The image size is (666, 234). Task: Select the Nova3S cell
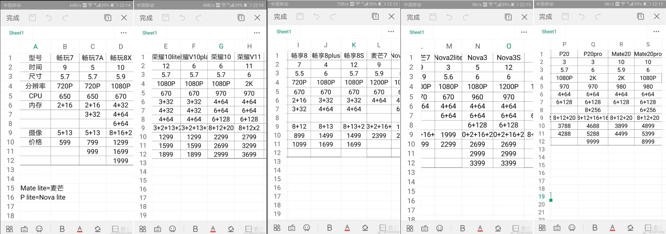click(509, 58)
